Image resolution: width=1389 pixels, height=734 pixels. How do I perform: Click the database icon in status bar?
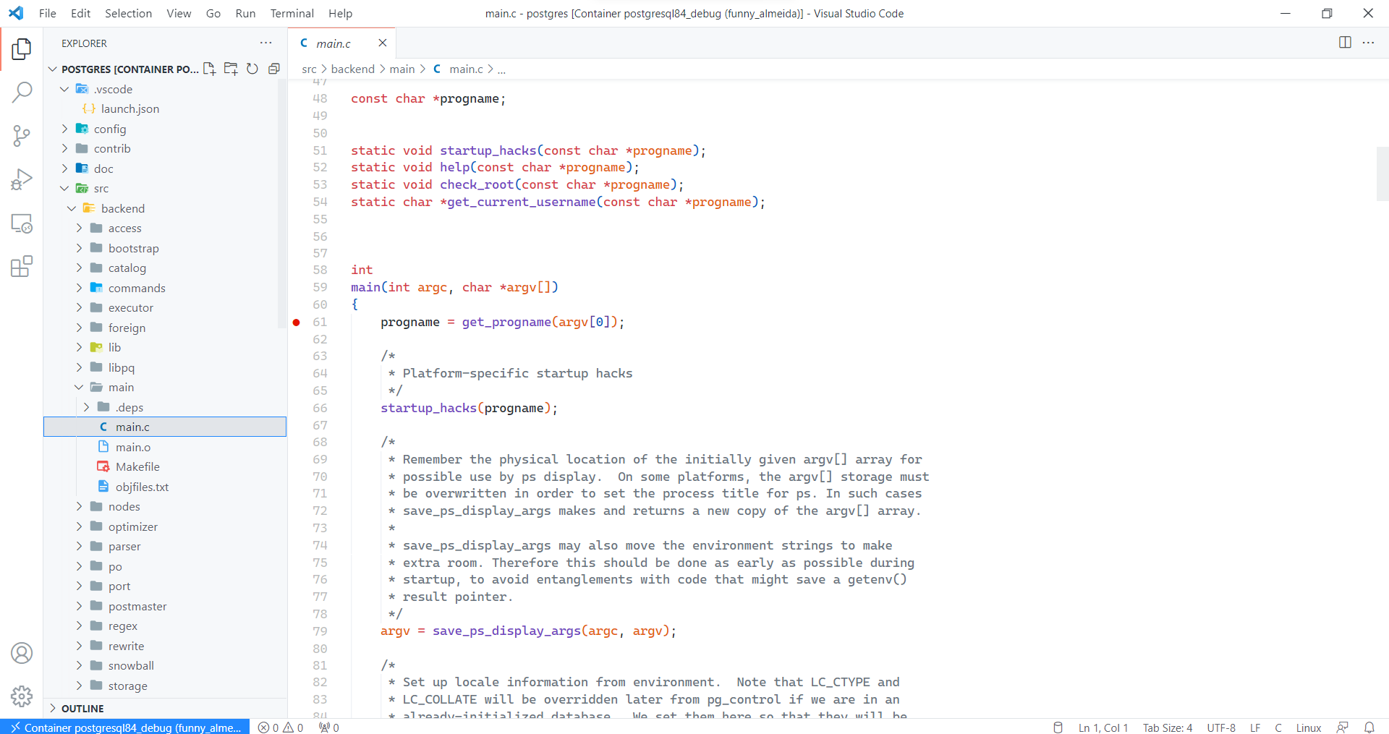click(x=1058, y=727)
